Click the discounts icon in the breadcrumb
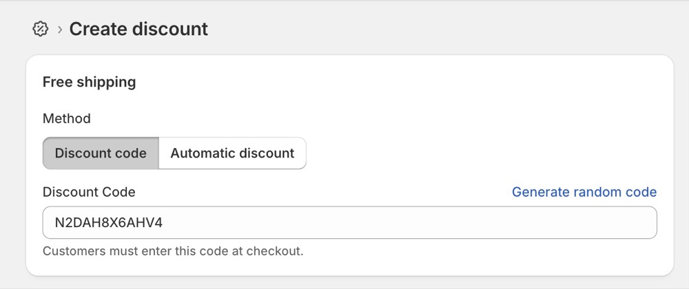 [x=41, y=29]
